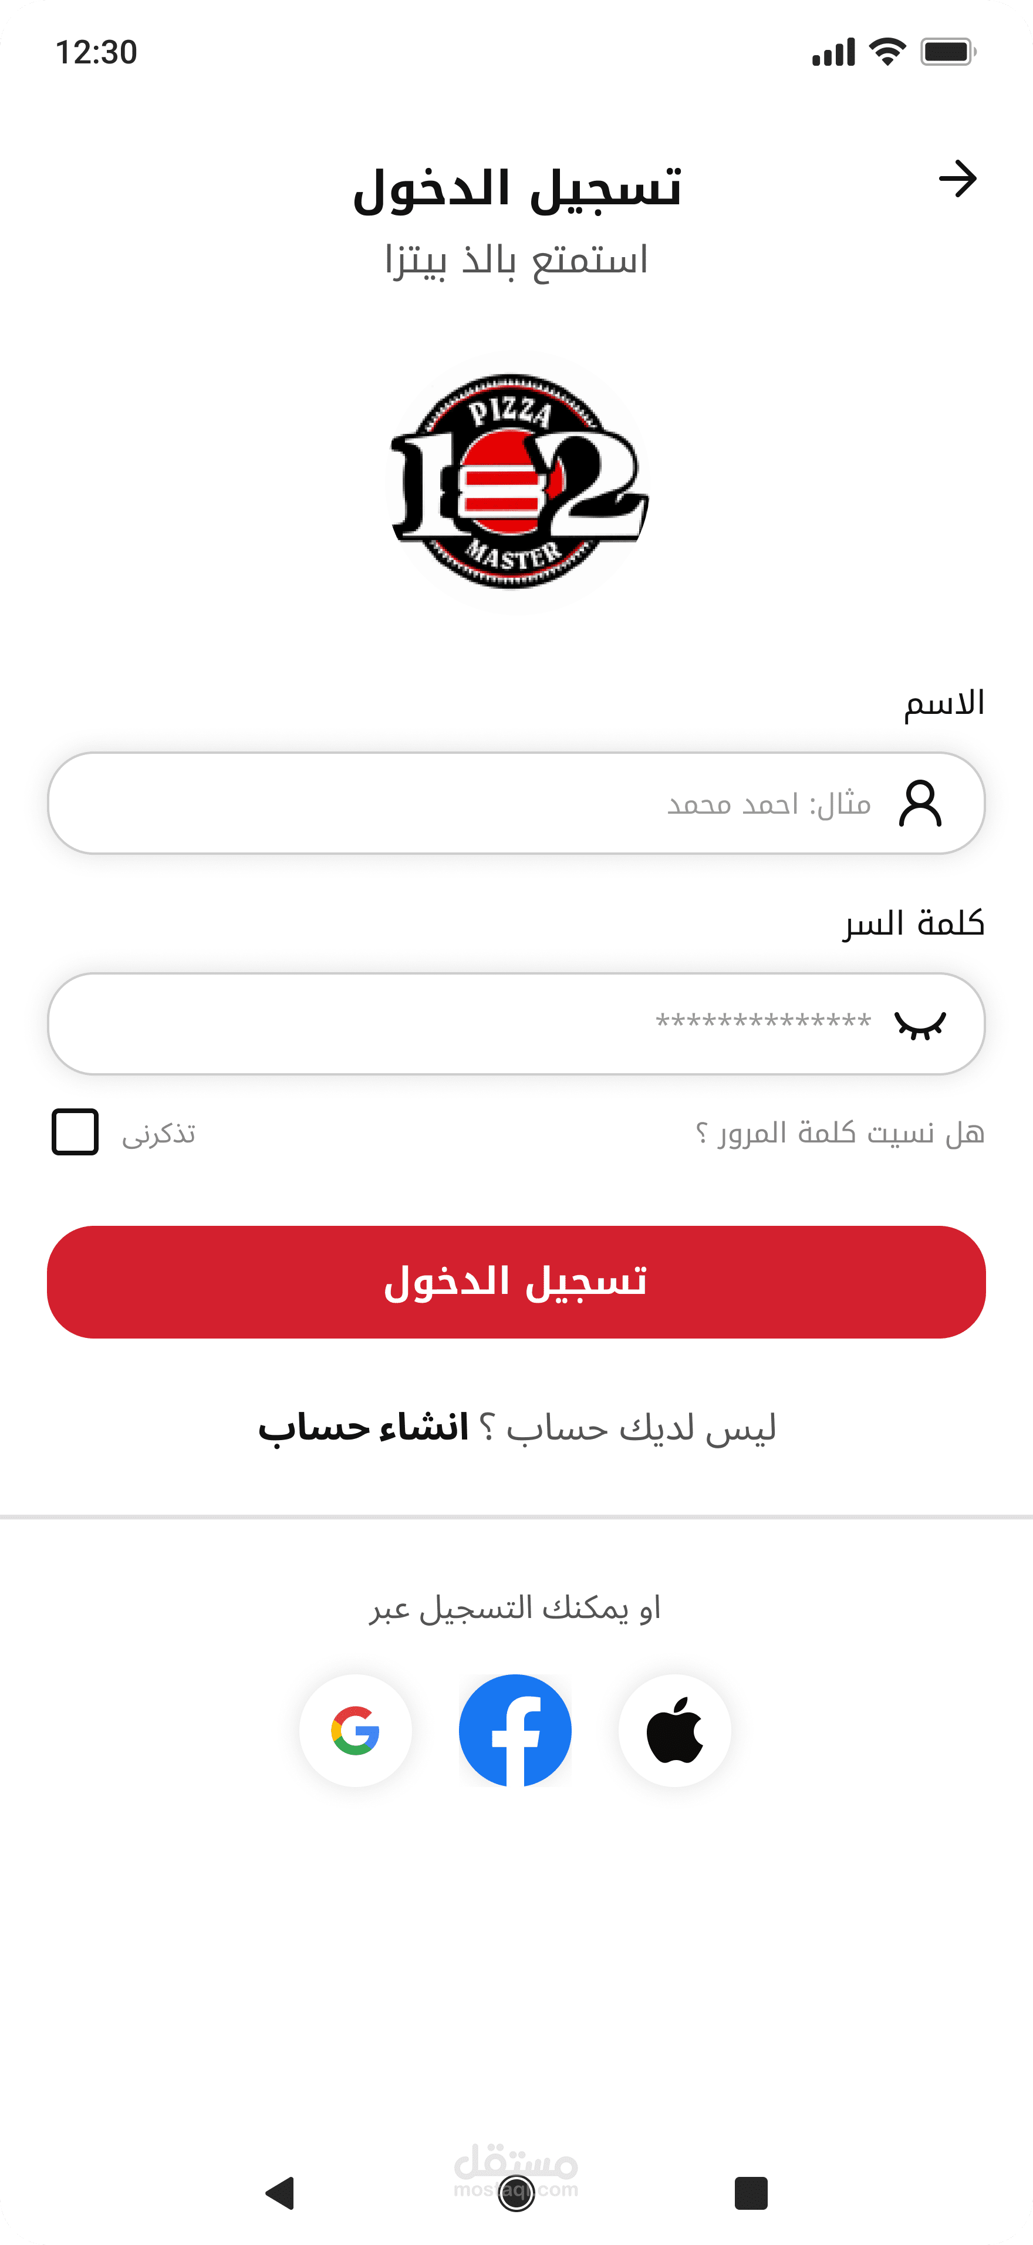Sign in with the Facebook icon
This screenshot has height=2245, width=1033.
[x=516, y=1730]
